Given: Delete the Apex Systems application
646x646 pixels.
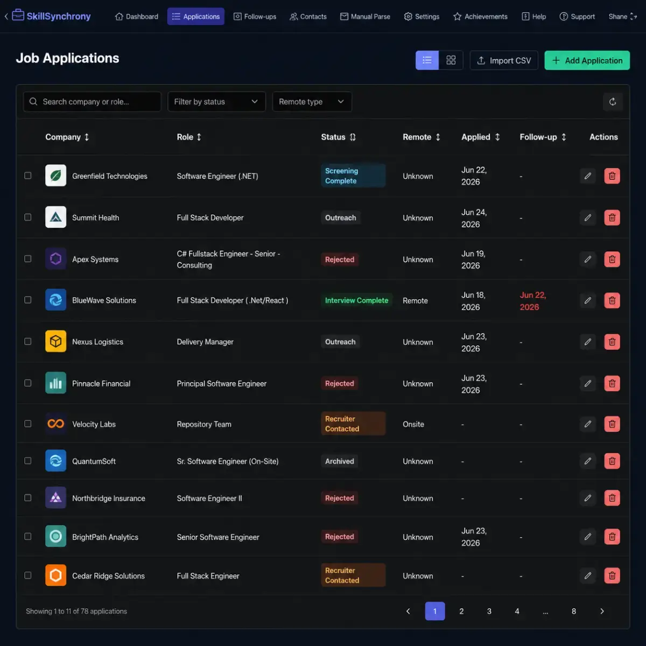Looking at the screenshot, I should pyautogui.click(x=612, y=259).
